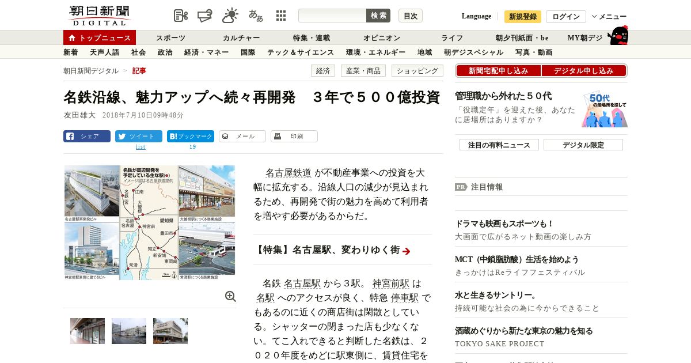This screenshot has width=691, height=363.
Task: Switch to 注目の有料ニュース tab
Action: [499, 145]
